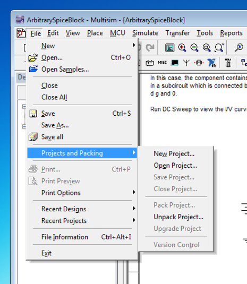Expand the Print Options submenu
Image resolution: width=247 pixels, height=284 pixels.
point(134,192)
